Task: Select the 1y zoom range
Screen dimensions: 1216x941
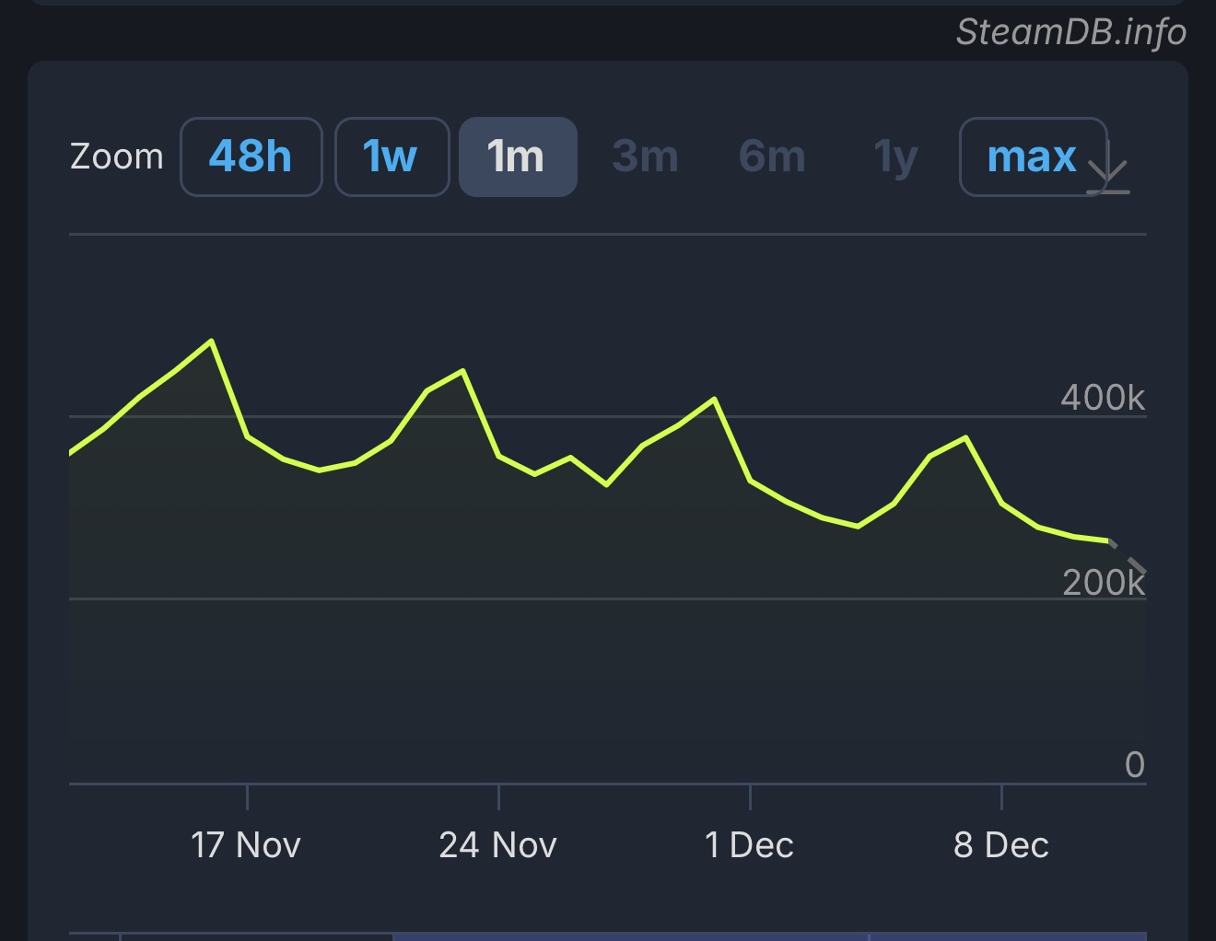Action: 895,157
